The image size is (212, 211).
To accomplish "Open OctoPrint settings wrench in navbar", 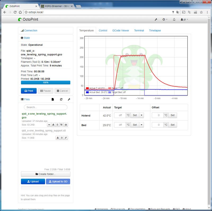I will pyautogui.click(x=156, y=19).
